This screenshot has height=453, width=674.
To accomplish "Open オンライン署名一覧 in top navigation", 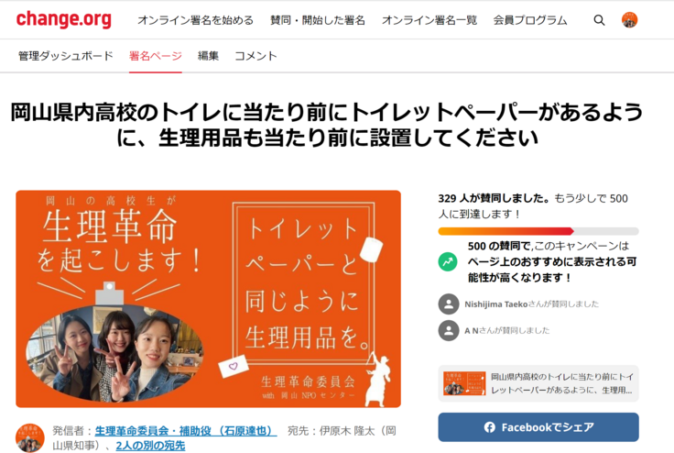I will point(429,20).
